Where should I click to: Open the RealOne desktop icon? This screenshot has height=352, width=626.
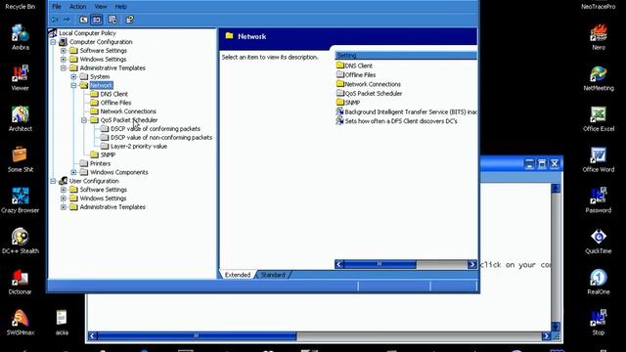pos(599,282)
